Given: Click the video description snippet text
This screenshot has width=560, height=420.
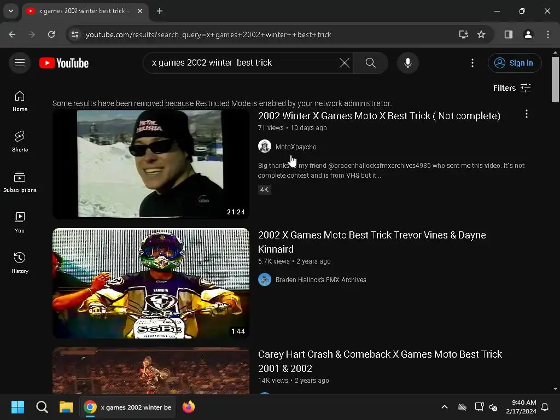Looking at the screenshot, I should 391,171.
